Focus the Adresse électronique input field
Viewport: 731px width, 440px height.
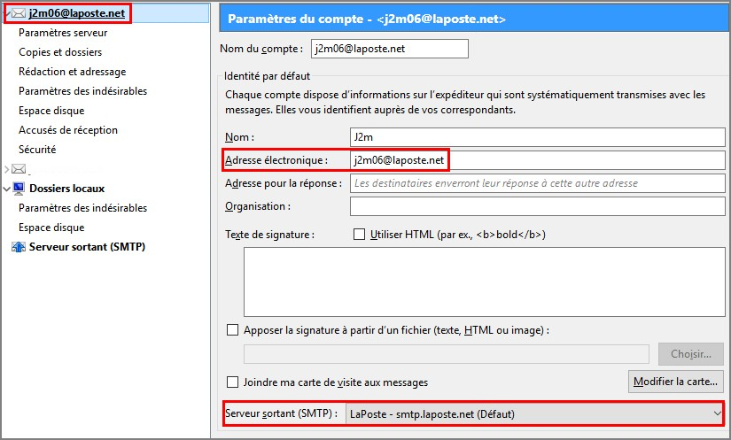coord(538,160)
